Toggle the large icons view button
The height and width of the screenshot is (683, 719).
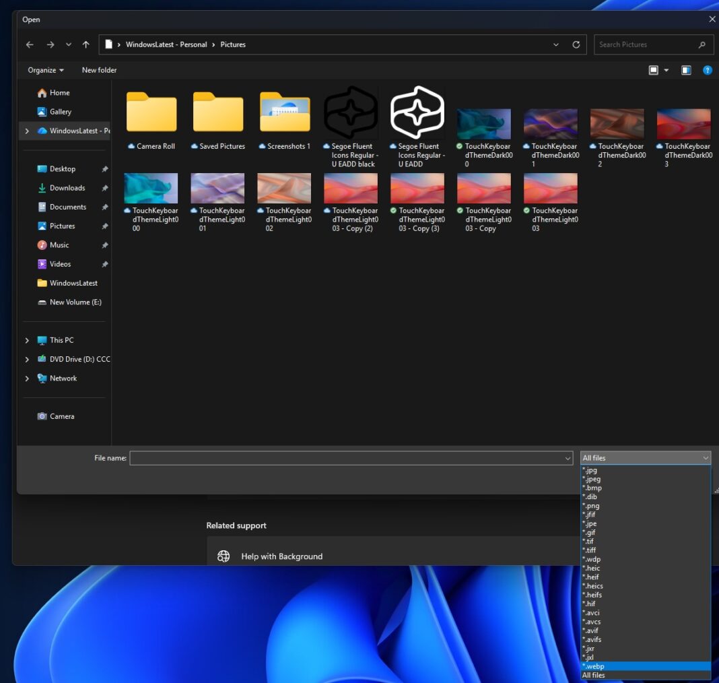coord(652,69)
